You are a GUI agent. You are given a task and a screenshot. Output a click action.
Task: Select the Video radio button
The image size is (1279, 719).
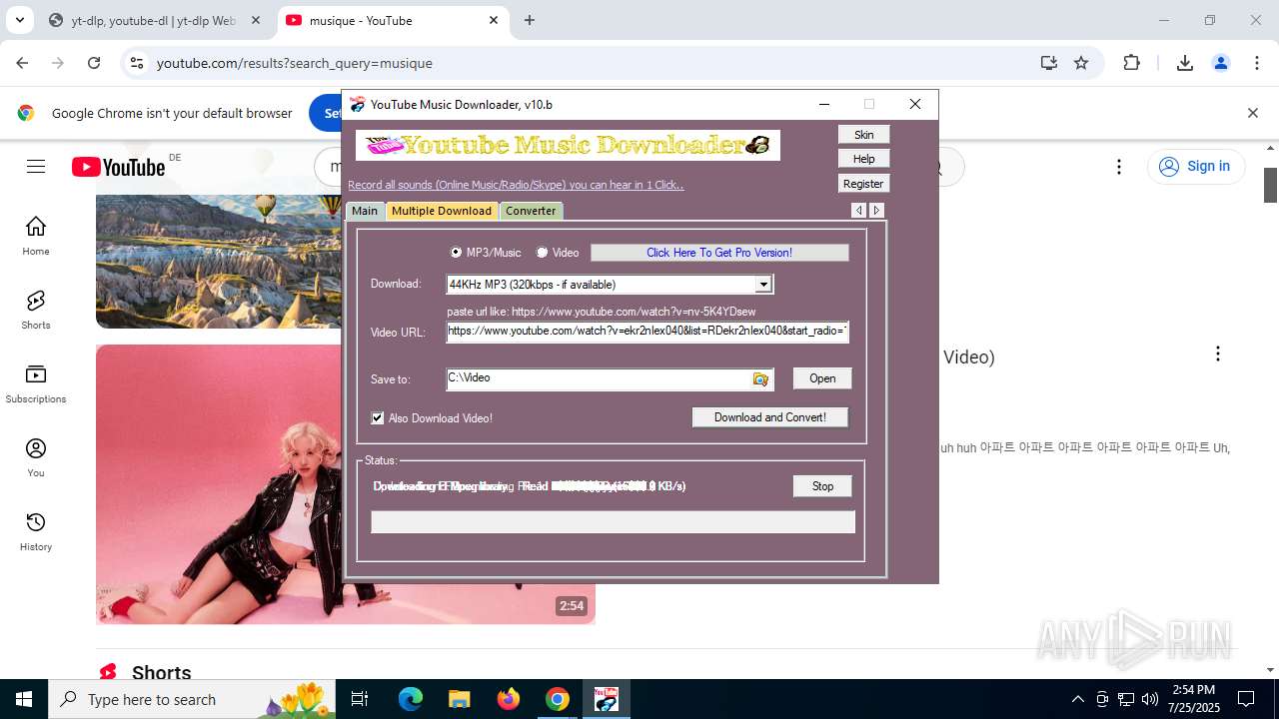543,253
